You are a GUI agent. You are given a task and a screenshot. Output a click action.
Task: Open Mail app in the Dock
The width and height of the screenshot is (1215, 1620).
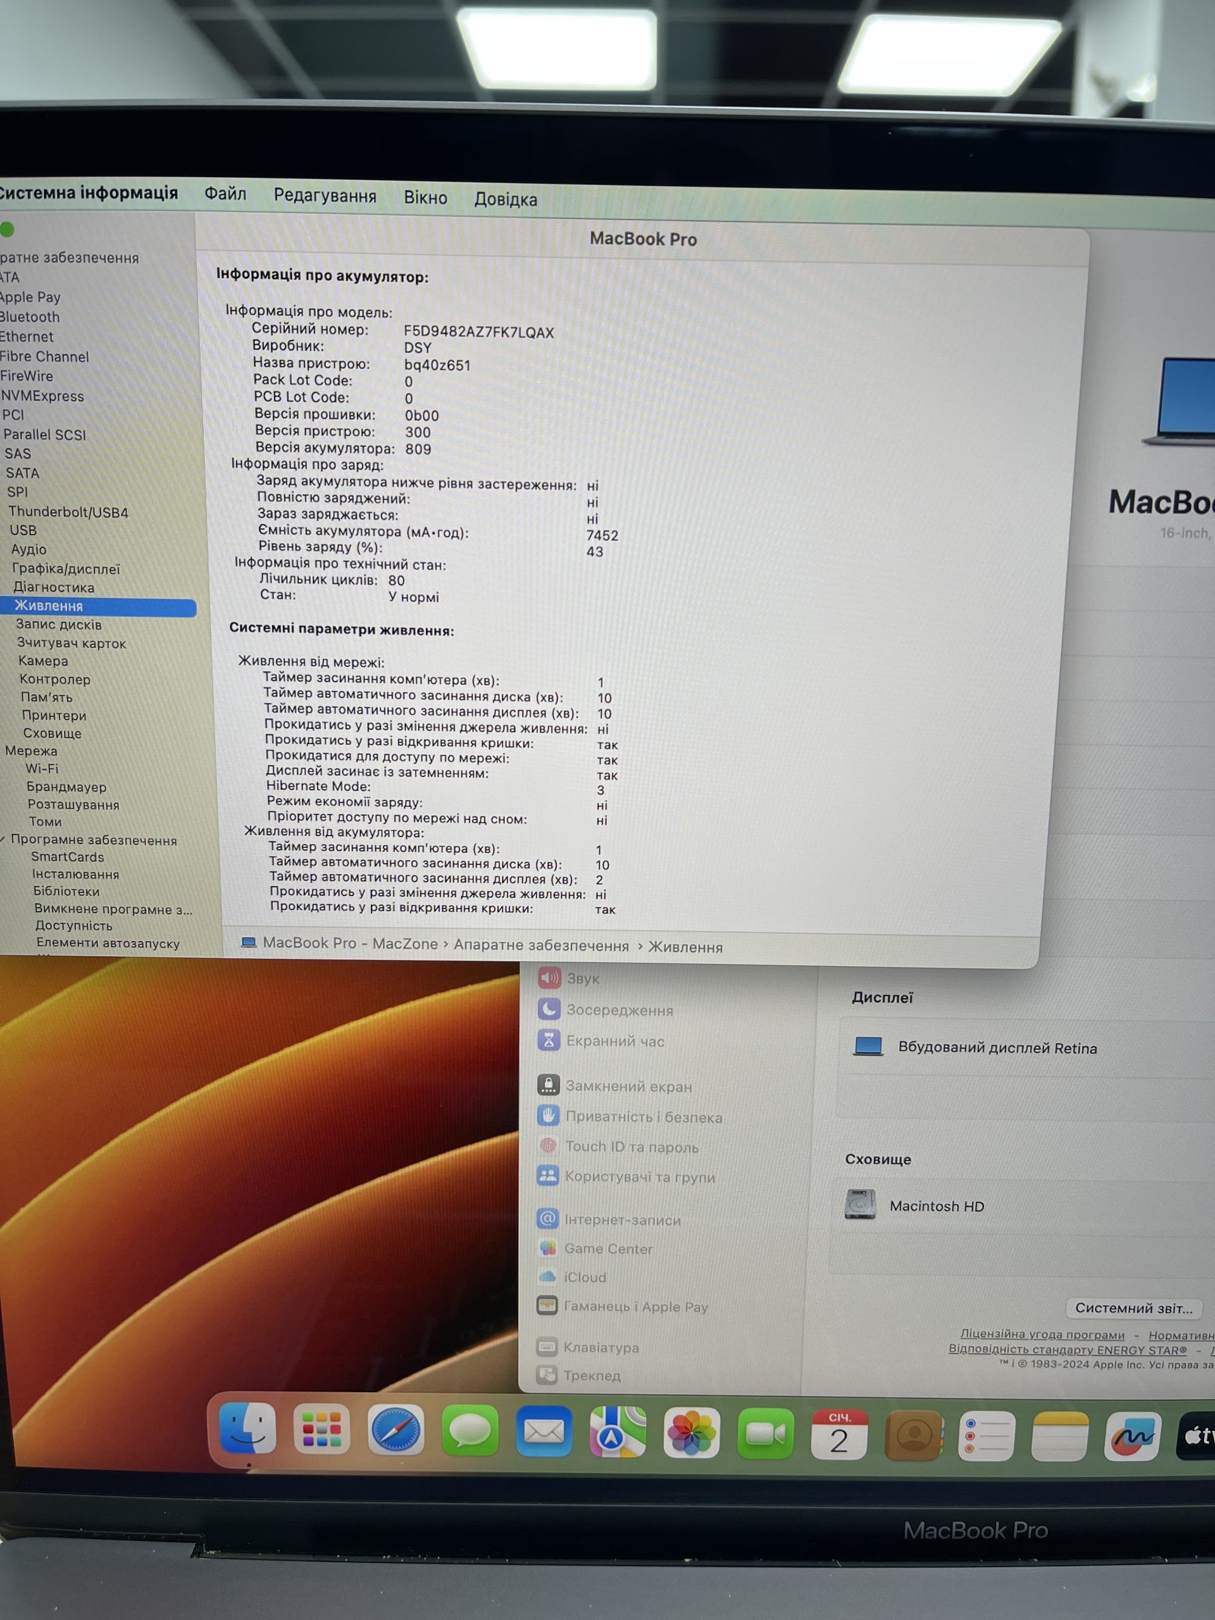544,1431
